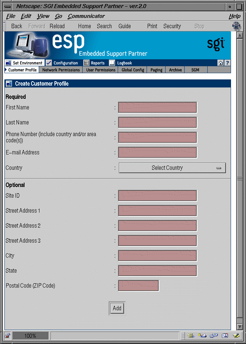Open the Edit menu

tap(26, 16)
